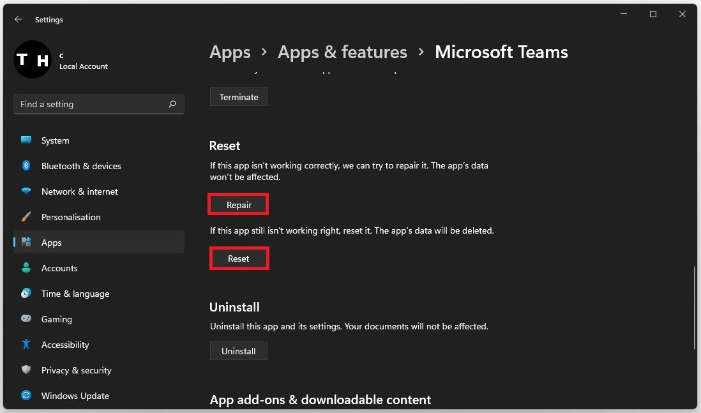Open Accounts using the person icon
The image size is (701, 413).
[x=26, y=268]
